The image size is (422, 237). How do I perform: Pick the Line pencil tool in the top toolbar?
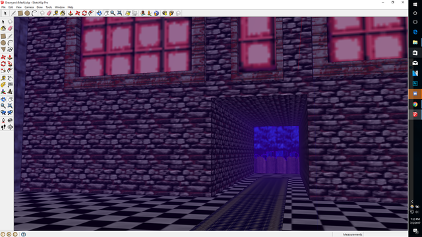tap(13, 13)
